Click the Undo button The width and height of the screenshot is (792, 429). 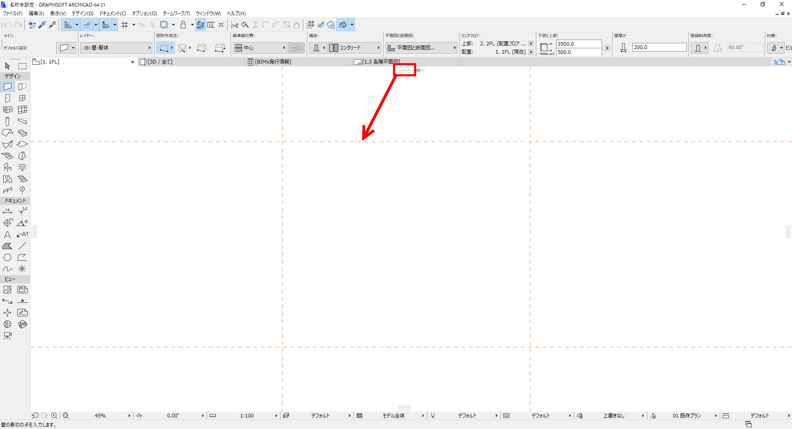click(7, 25)
